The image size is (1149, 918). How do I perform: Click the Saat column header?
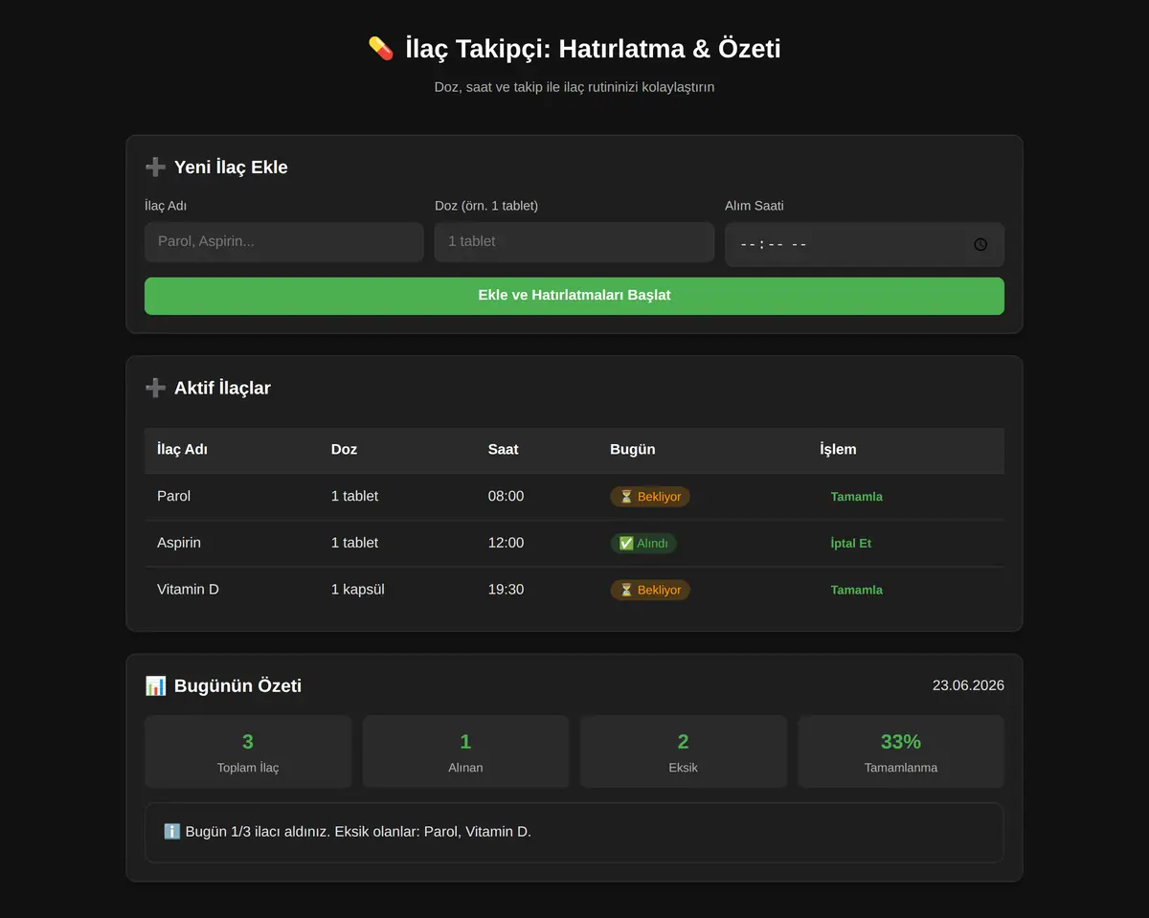[x=504, y=450]
